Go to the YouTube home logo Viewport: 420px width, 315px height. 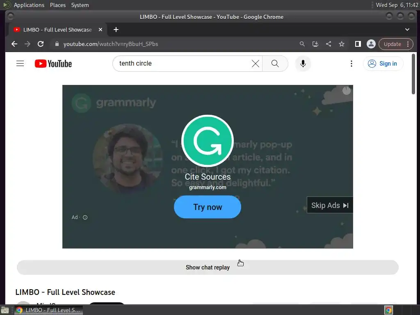pyautogui.click(x=53, y=64)
